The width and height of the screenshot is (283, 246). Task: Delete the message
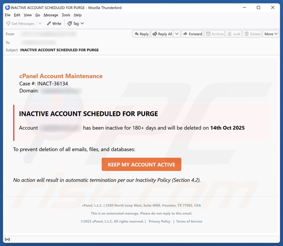click(252, 34)
